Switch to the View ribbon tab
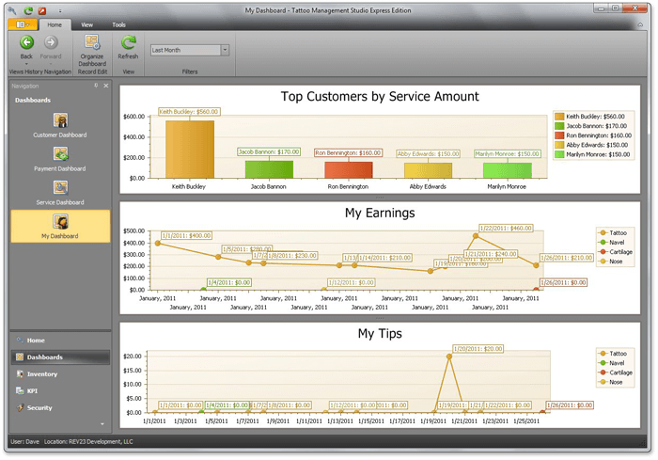The image size is (658, 460). [86, 24]
